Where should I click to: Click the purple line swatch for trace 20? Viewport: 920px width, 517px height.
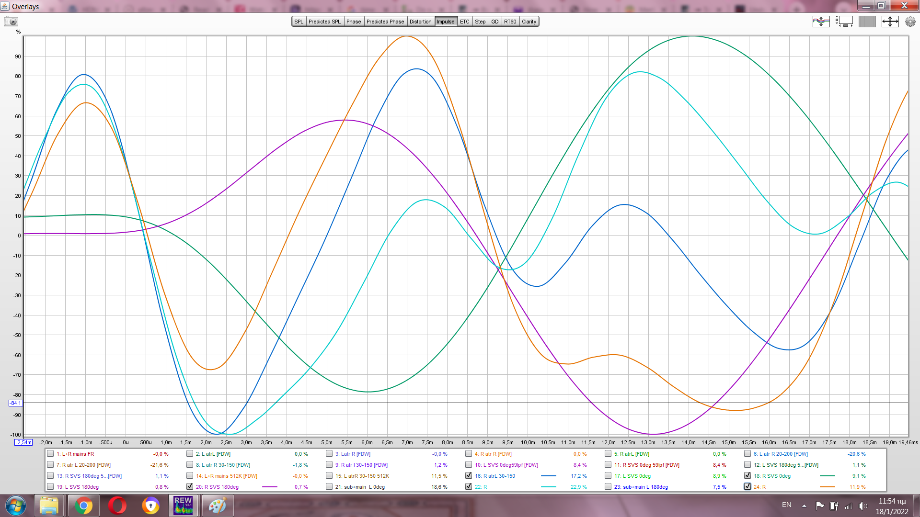tap(270, 487)
